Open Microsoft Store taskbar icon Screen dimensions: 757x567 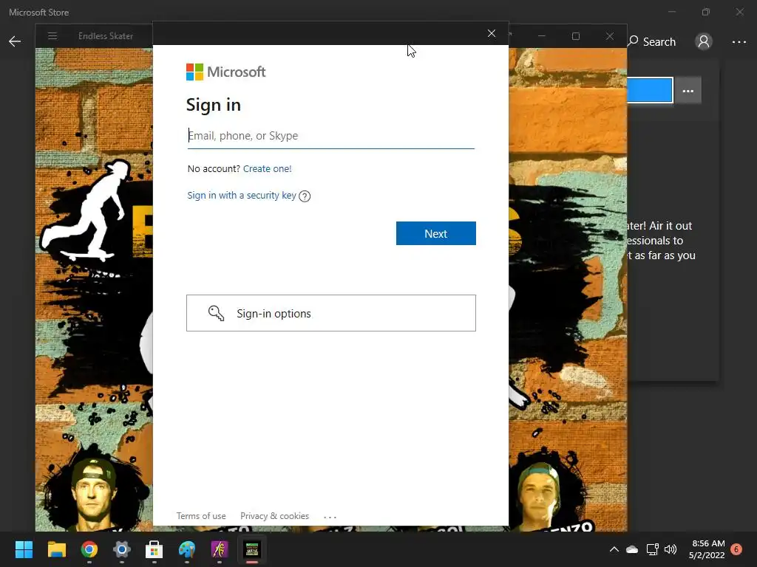click(154, 549)
